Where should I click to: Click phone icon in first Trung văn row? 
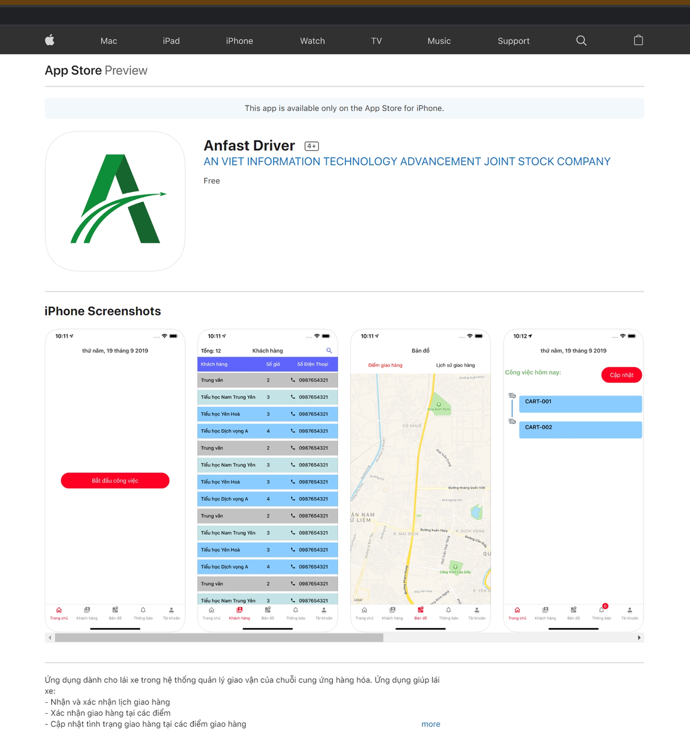pyautogui.click(x=293, y=380)
